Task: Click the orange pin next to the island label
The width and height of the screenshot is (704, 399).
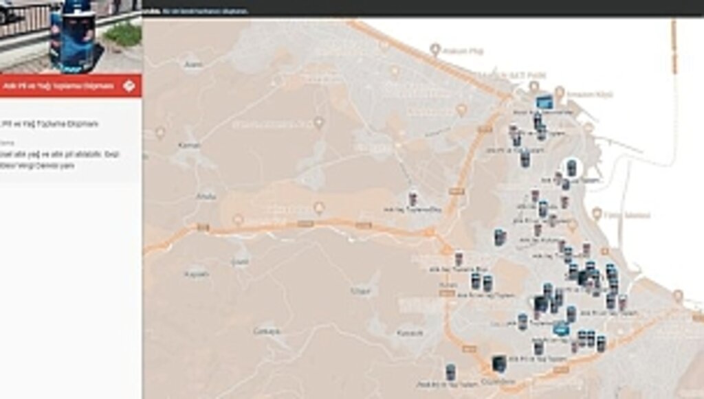Action: (597, 214)
